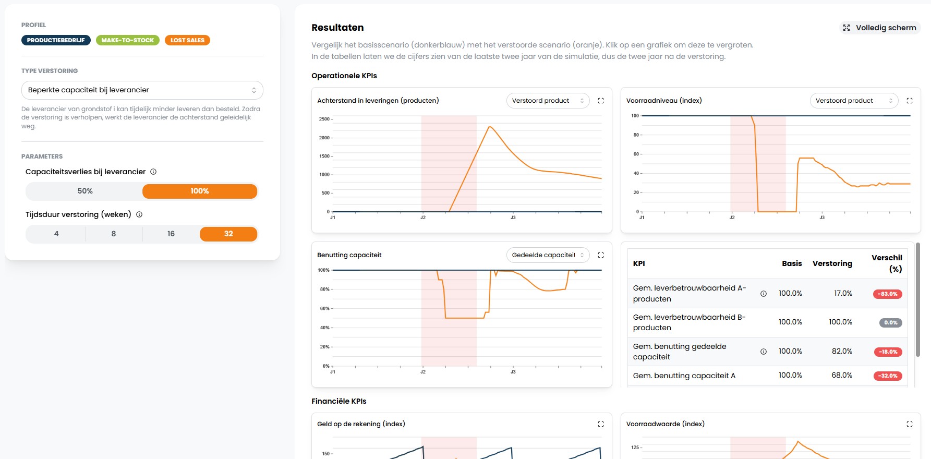
Task: Click the Financiële KPIs heading
Action: (x=339, y=401)
